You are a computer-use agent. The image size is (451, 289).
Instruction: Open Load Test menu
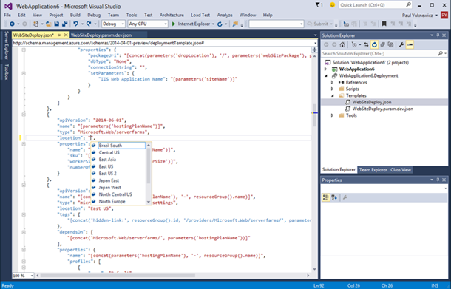(200, 15)
